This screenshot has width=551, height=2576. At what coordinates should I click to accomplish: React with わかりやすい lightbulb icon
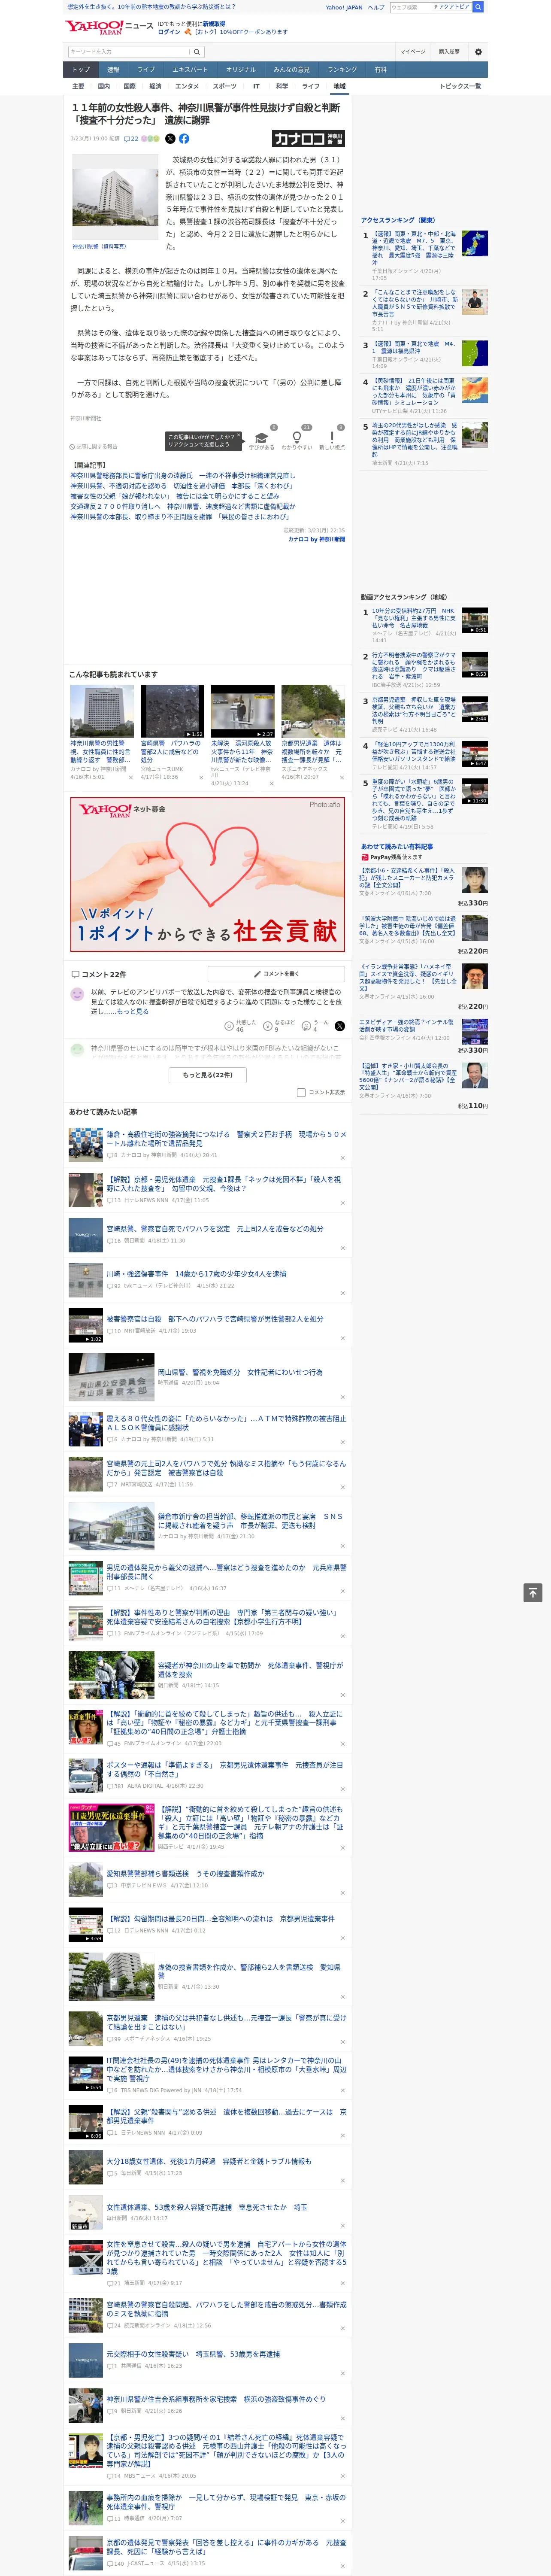tap(296, 437)
